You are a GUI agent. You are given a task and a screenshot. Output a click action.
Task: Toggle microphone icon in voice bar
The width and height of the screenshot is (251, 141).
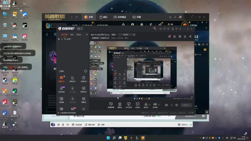coord(63,125)
